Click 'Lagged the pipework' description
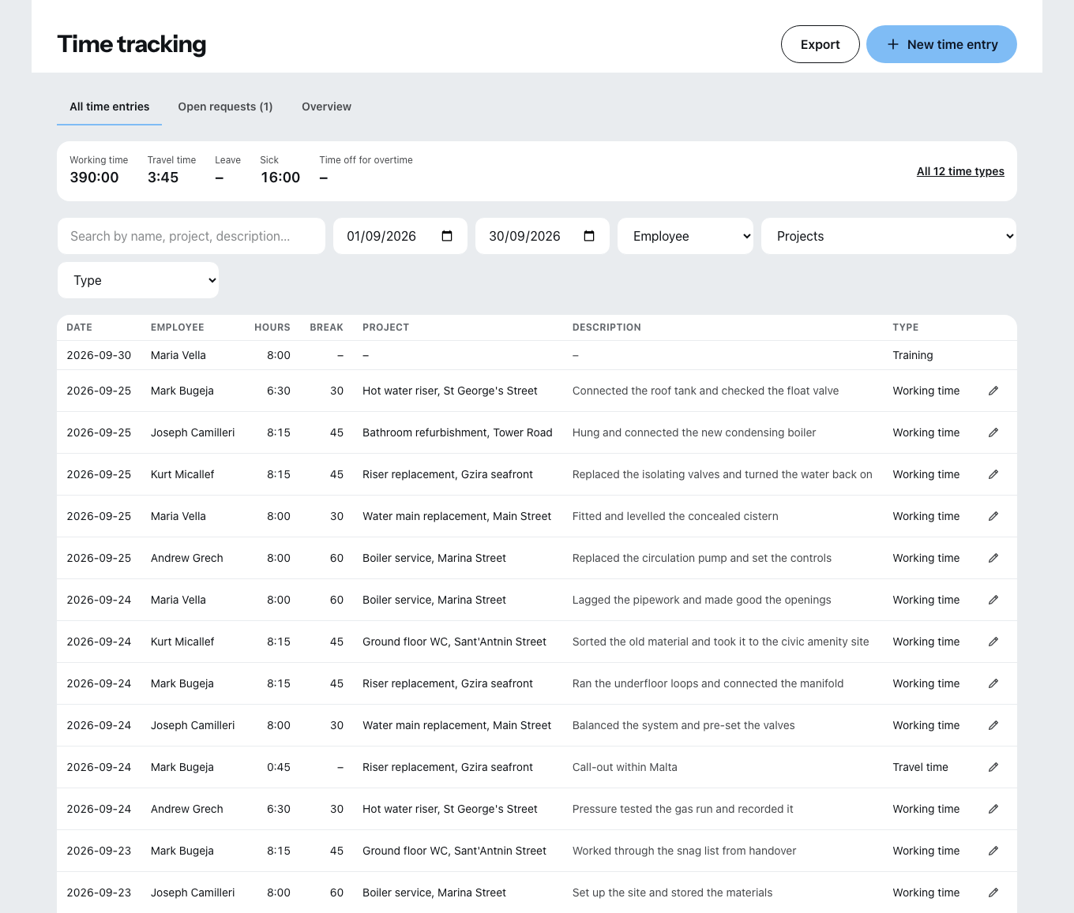Screen dimensions: 1074x913 click(x=701, y=600)
